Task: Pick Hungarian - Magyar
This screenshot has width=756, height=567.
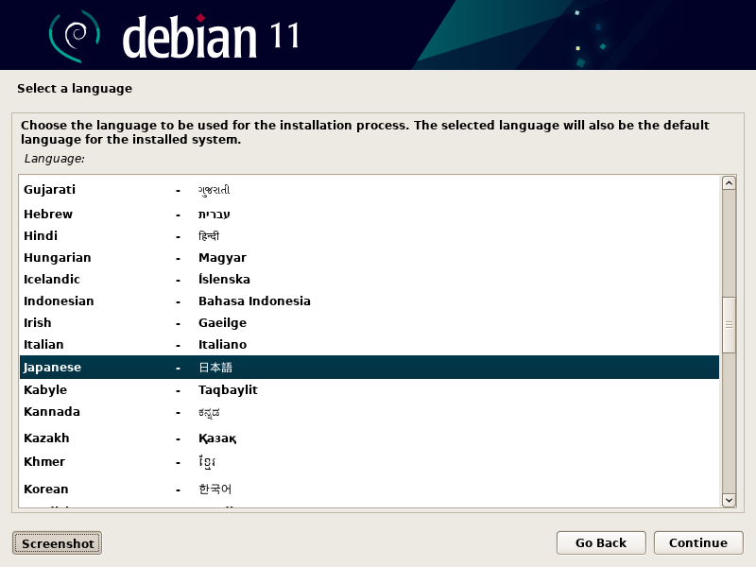Action: click(369, 257)
